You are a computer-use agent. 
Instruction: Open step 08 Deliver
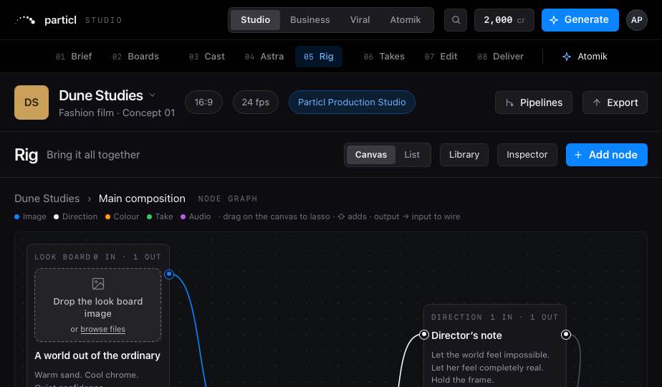500,57
